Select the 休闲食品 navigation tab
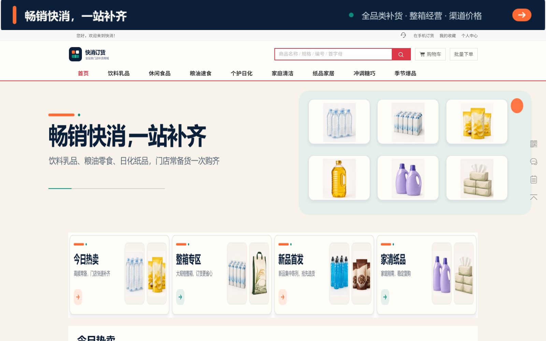Screen dimensions: 546x341 (160, 73)
